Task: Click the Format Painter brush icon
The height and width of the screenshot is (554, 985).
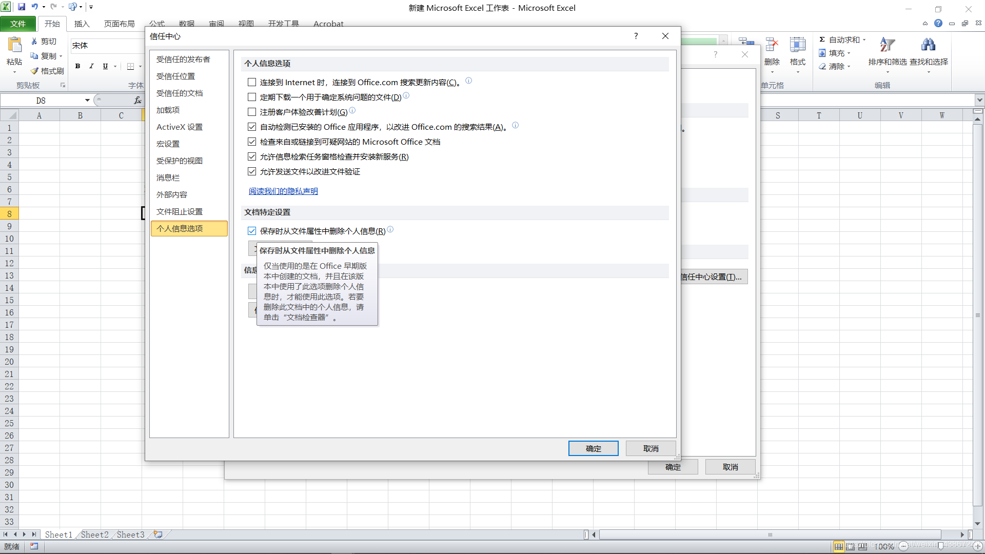Action: coord(34,71)
